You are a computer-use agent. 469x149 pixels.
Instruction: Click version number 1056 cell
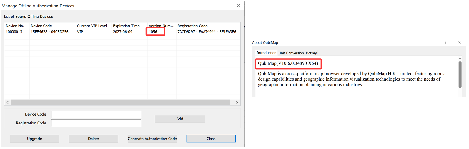(153, 32)
